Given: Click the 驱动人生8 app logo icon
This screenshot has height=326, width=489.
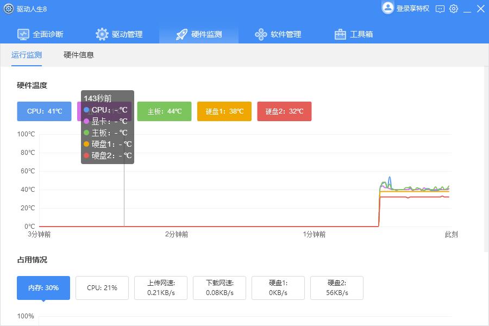Looking at the screenshot, I should (8, 9).
